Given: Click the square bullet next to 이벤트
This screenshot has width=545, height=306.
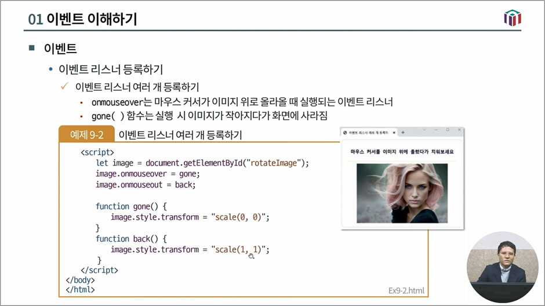Looking at the screenshot, I should tap(32, 48).
